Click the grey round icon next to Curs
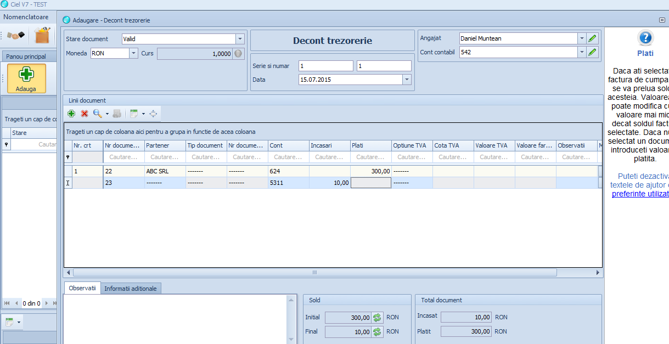 [238, 54]
